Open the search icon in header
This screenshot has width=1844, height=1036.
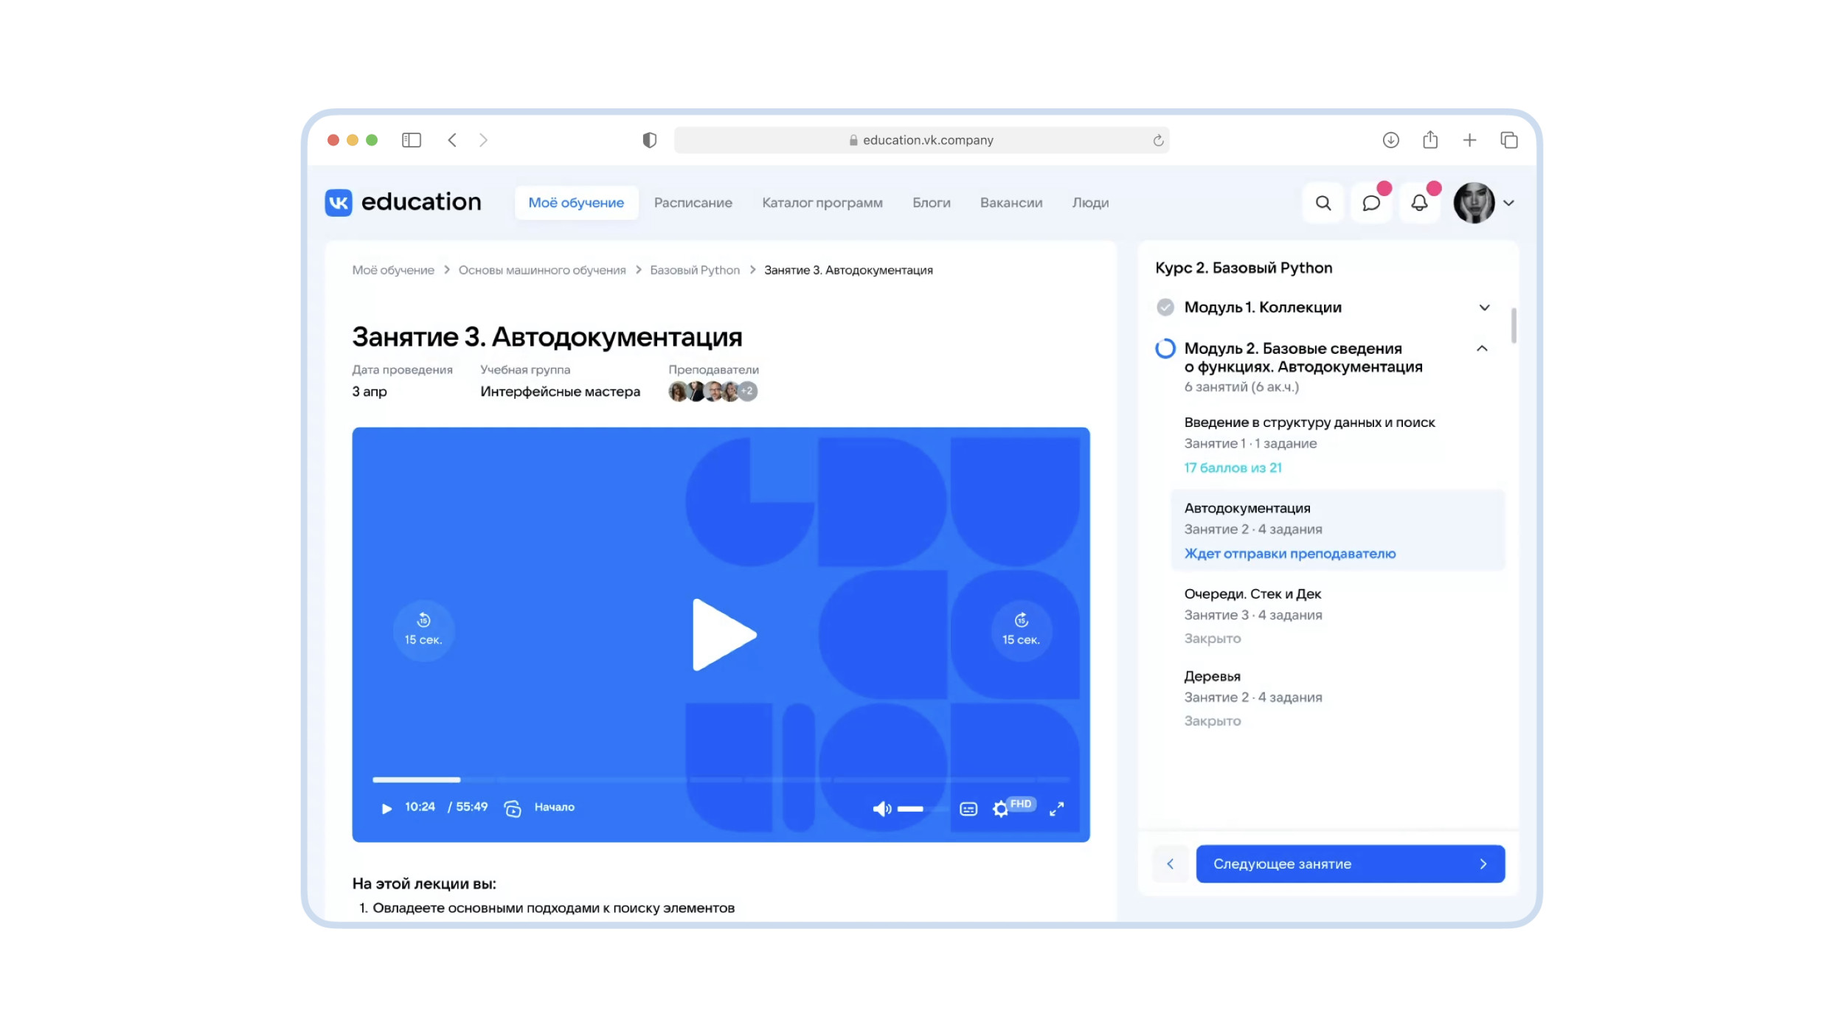click(x=1323, y=203)
